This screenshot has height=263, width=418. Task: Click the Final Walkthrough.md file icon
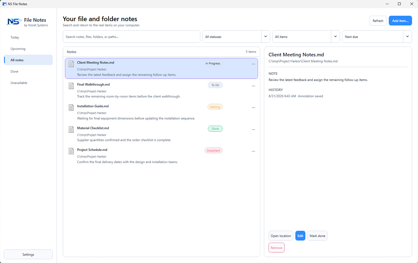(71, 86)
